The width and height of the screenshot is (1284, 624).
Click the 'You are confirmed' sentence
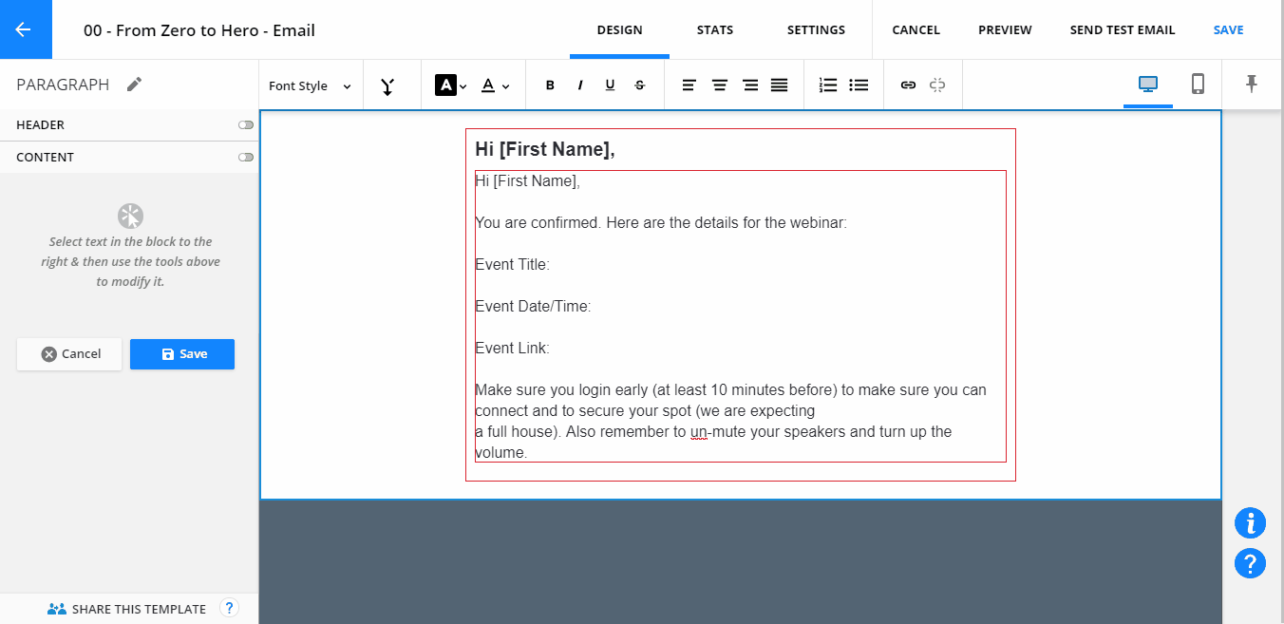point(661,223)
